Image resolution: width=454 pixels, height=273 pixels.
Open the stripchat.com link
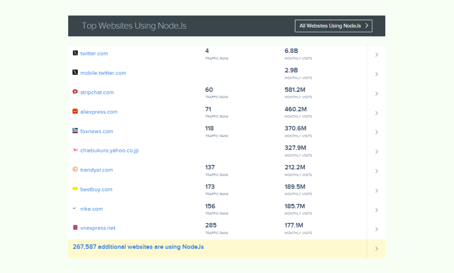[97, 92]
